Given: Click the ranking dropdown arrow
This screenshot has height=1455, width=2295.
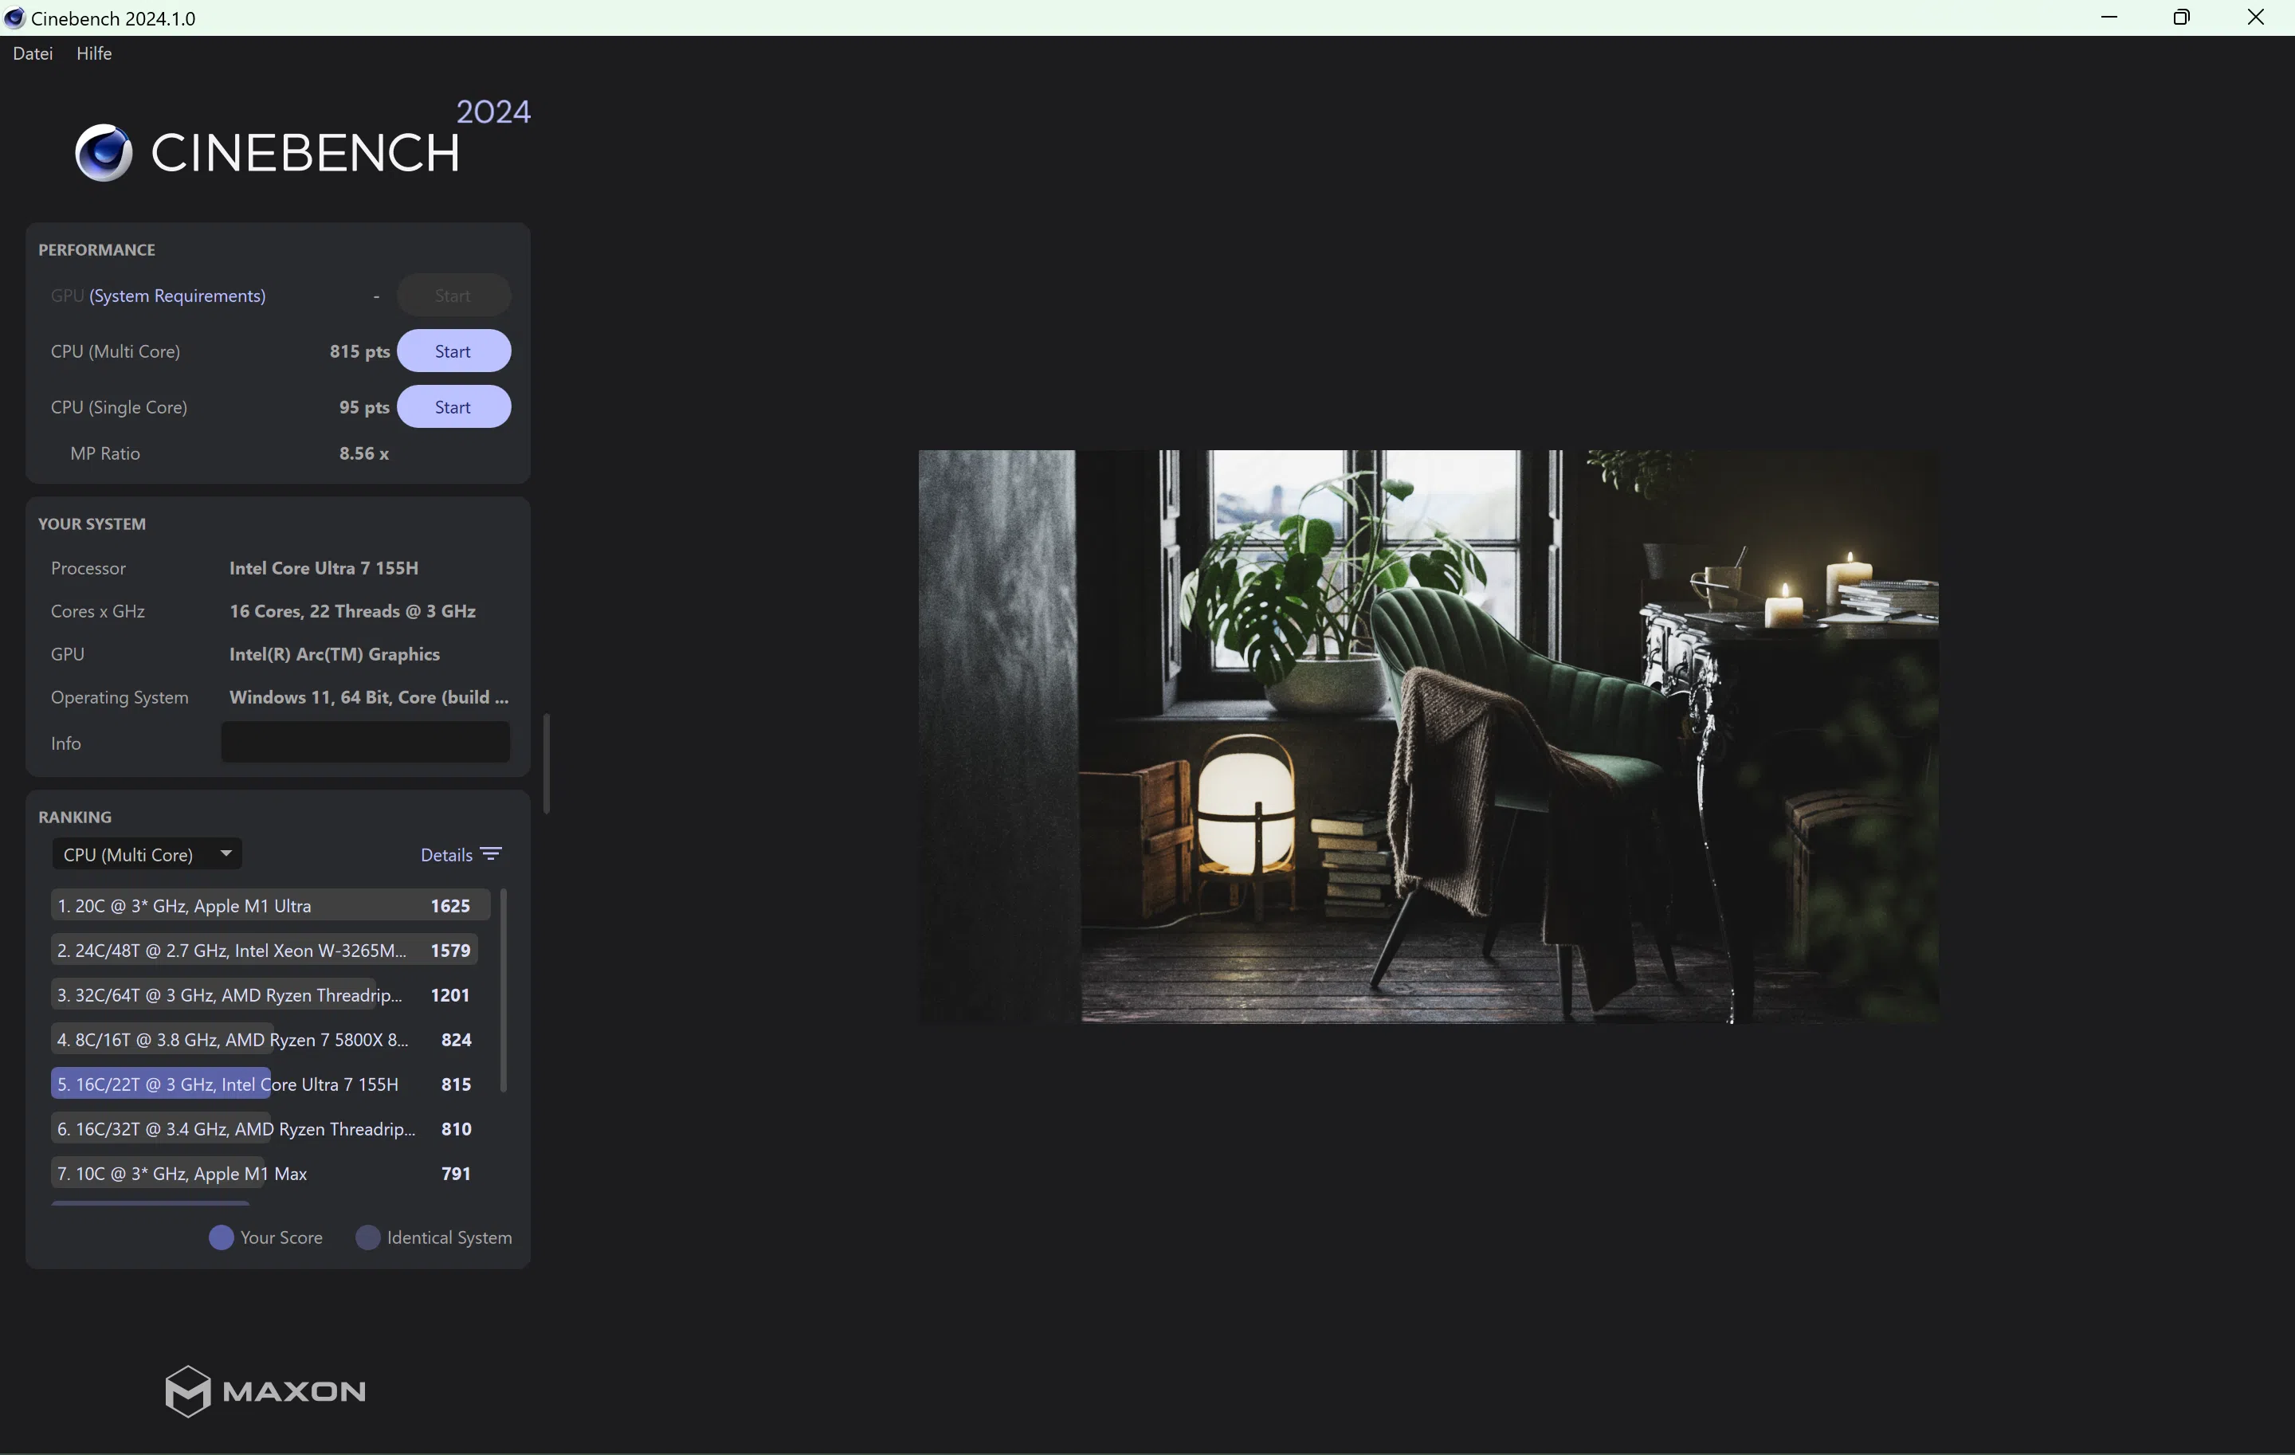Looking at the screenshot, I should (x=226, y=853).
